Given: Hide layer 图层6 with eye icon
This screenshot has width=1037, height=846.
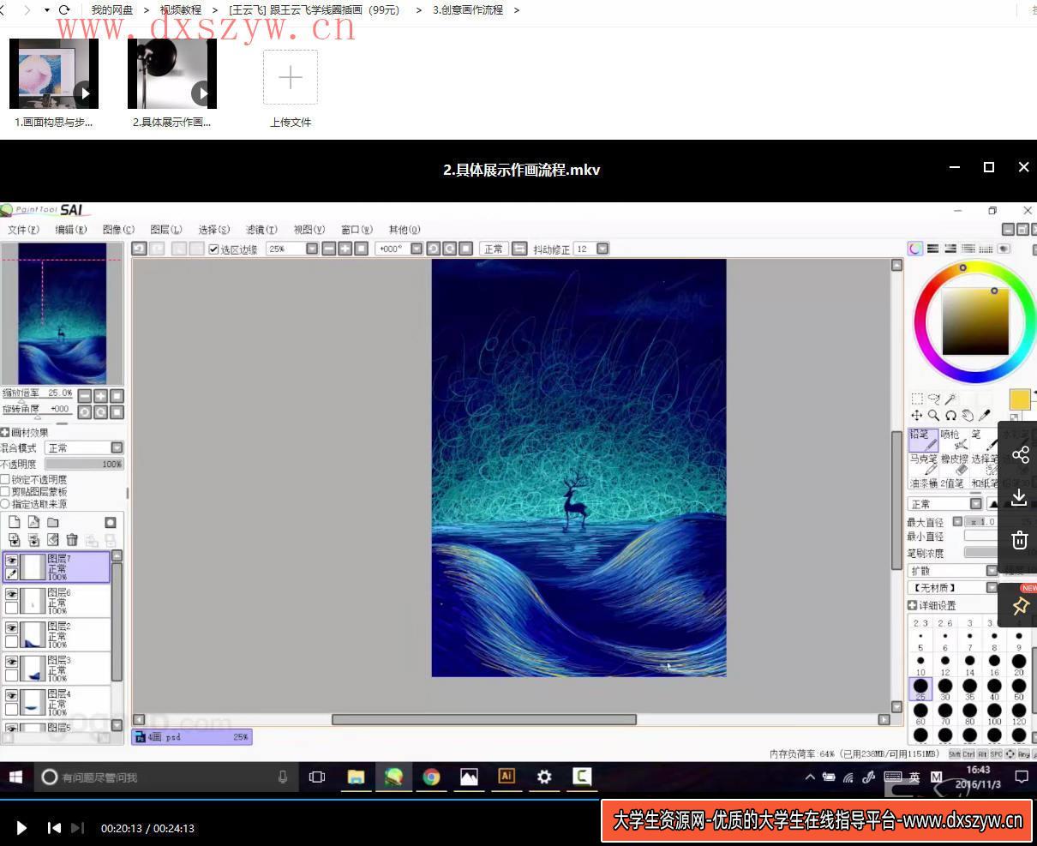Looking at the screenshot, I should [12, 594].
